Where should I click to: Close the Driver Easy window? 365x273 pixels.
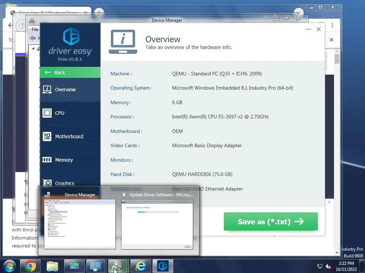(319, 29)
